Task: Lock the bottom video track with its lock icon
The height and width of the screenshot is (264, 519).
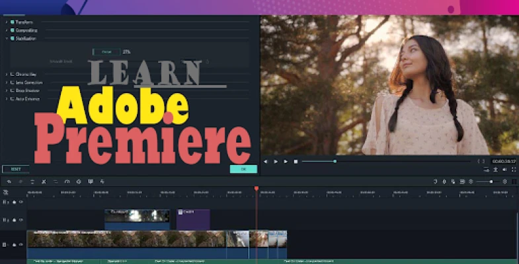Action: point(15,245)
